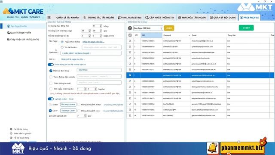The height and width of the screenshot is (155, 275).
Task: Click the mail info input field
Action: [x=99, y=82]
